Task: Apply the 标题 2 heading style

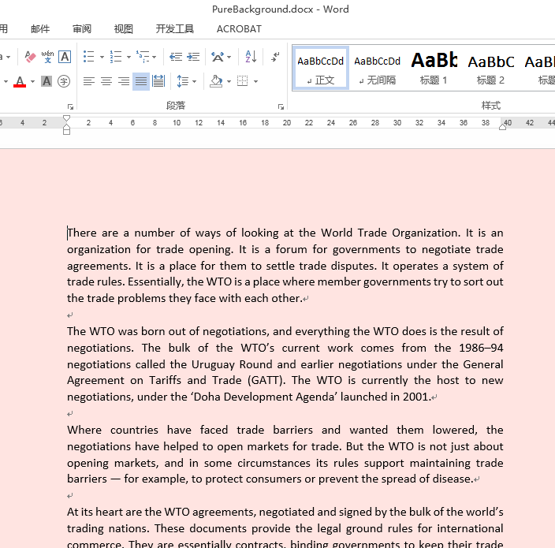Action: (490, 68)
